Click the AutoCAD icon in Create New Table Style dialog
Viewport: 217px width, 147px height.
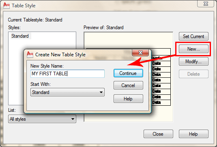[x=30, y=54]
